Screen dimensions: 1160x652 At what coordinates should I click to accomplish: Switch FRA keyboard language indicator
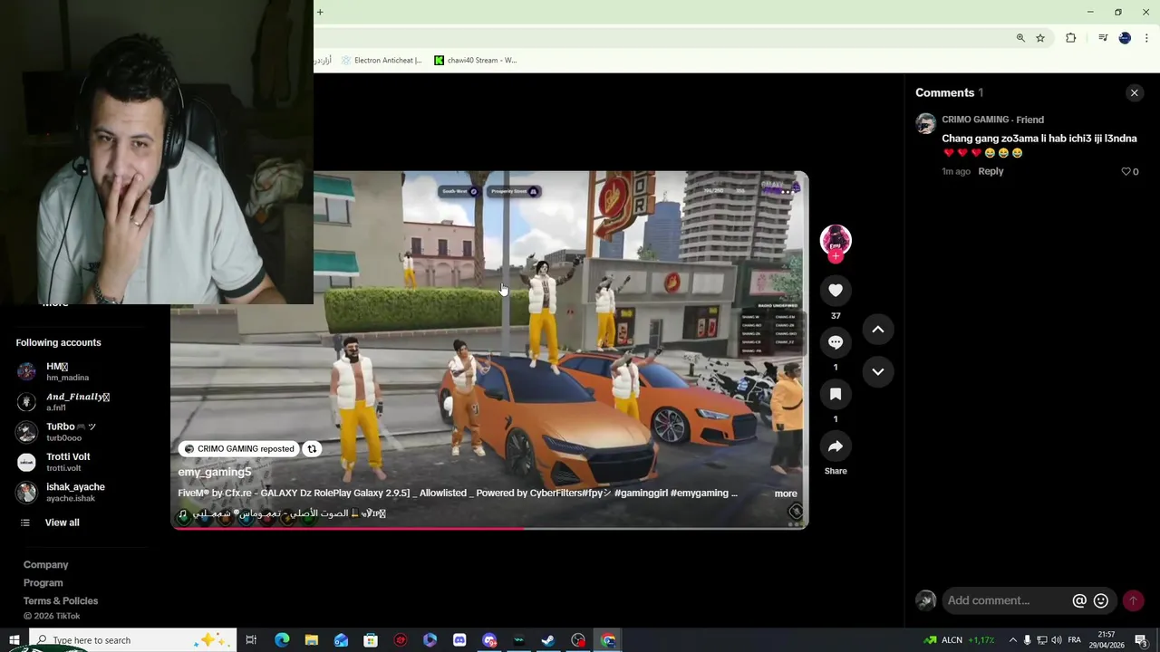pos(1075,640)
